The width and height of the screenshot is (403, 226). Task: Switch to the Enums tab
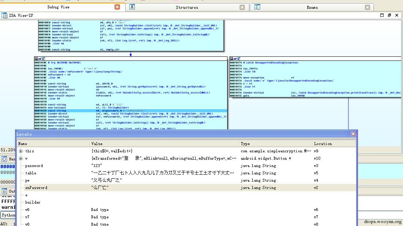click(312, 7)
